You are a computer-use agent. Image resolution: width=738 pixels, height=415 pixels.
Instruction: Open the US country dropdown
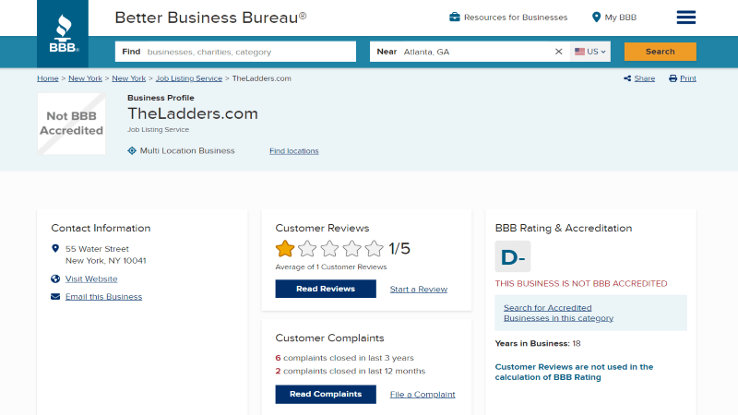click(x=590, y=52)
